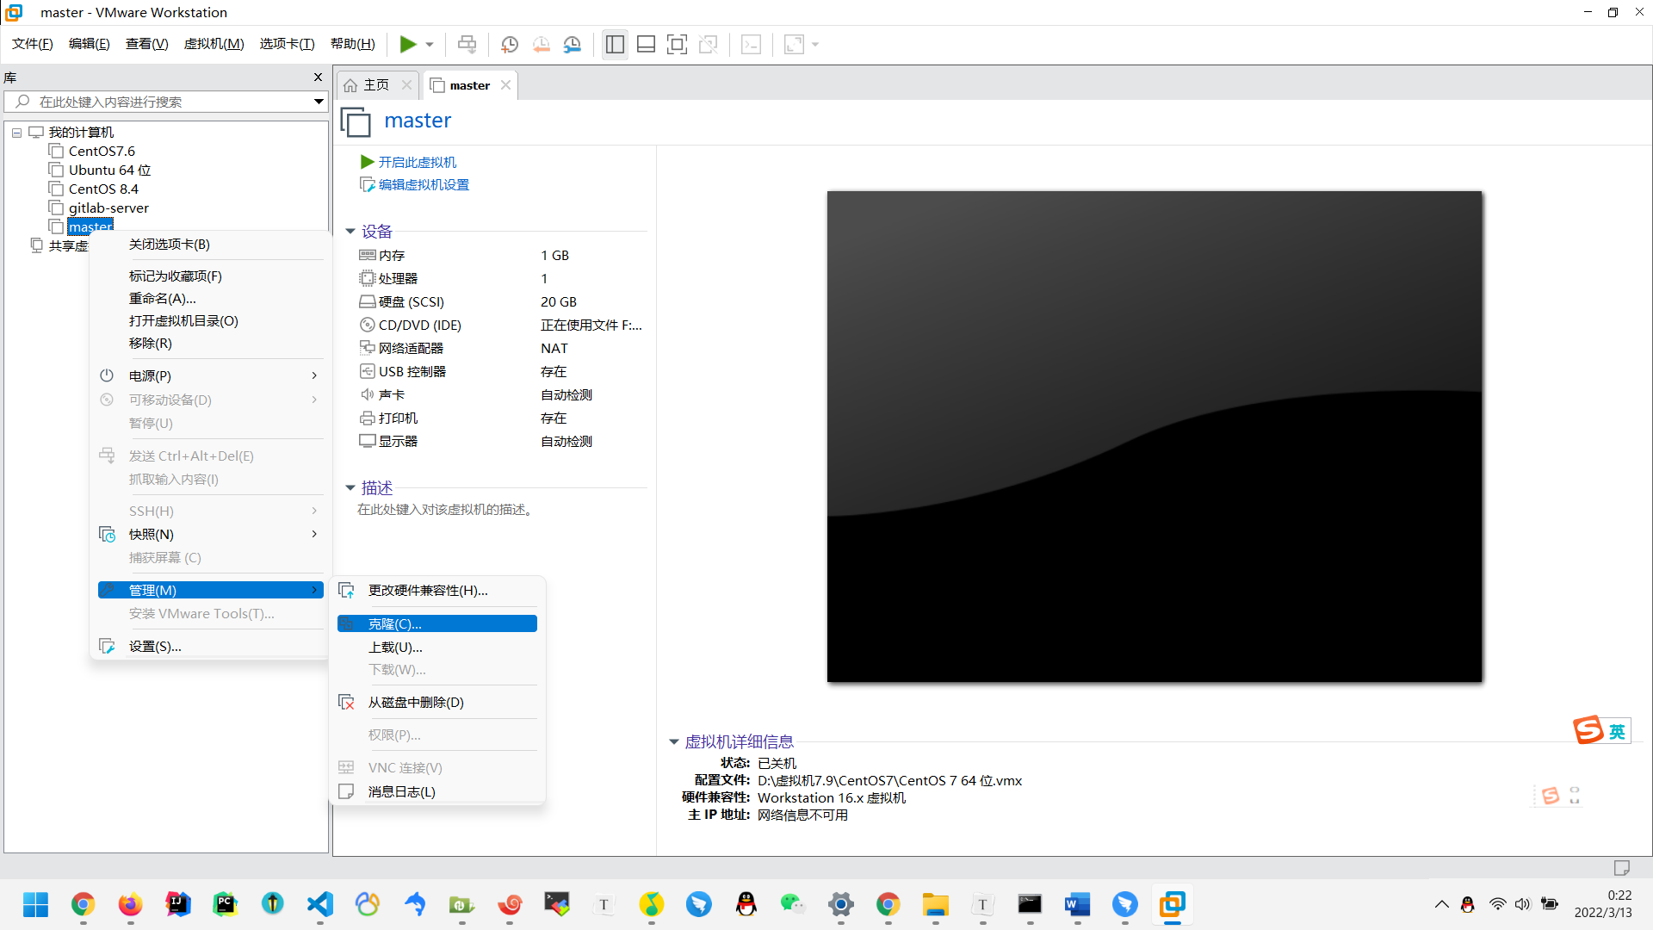
Task: Open Windows Start menu
Action: point(35,904)
